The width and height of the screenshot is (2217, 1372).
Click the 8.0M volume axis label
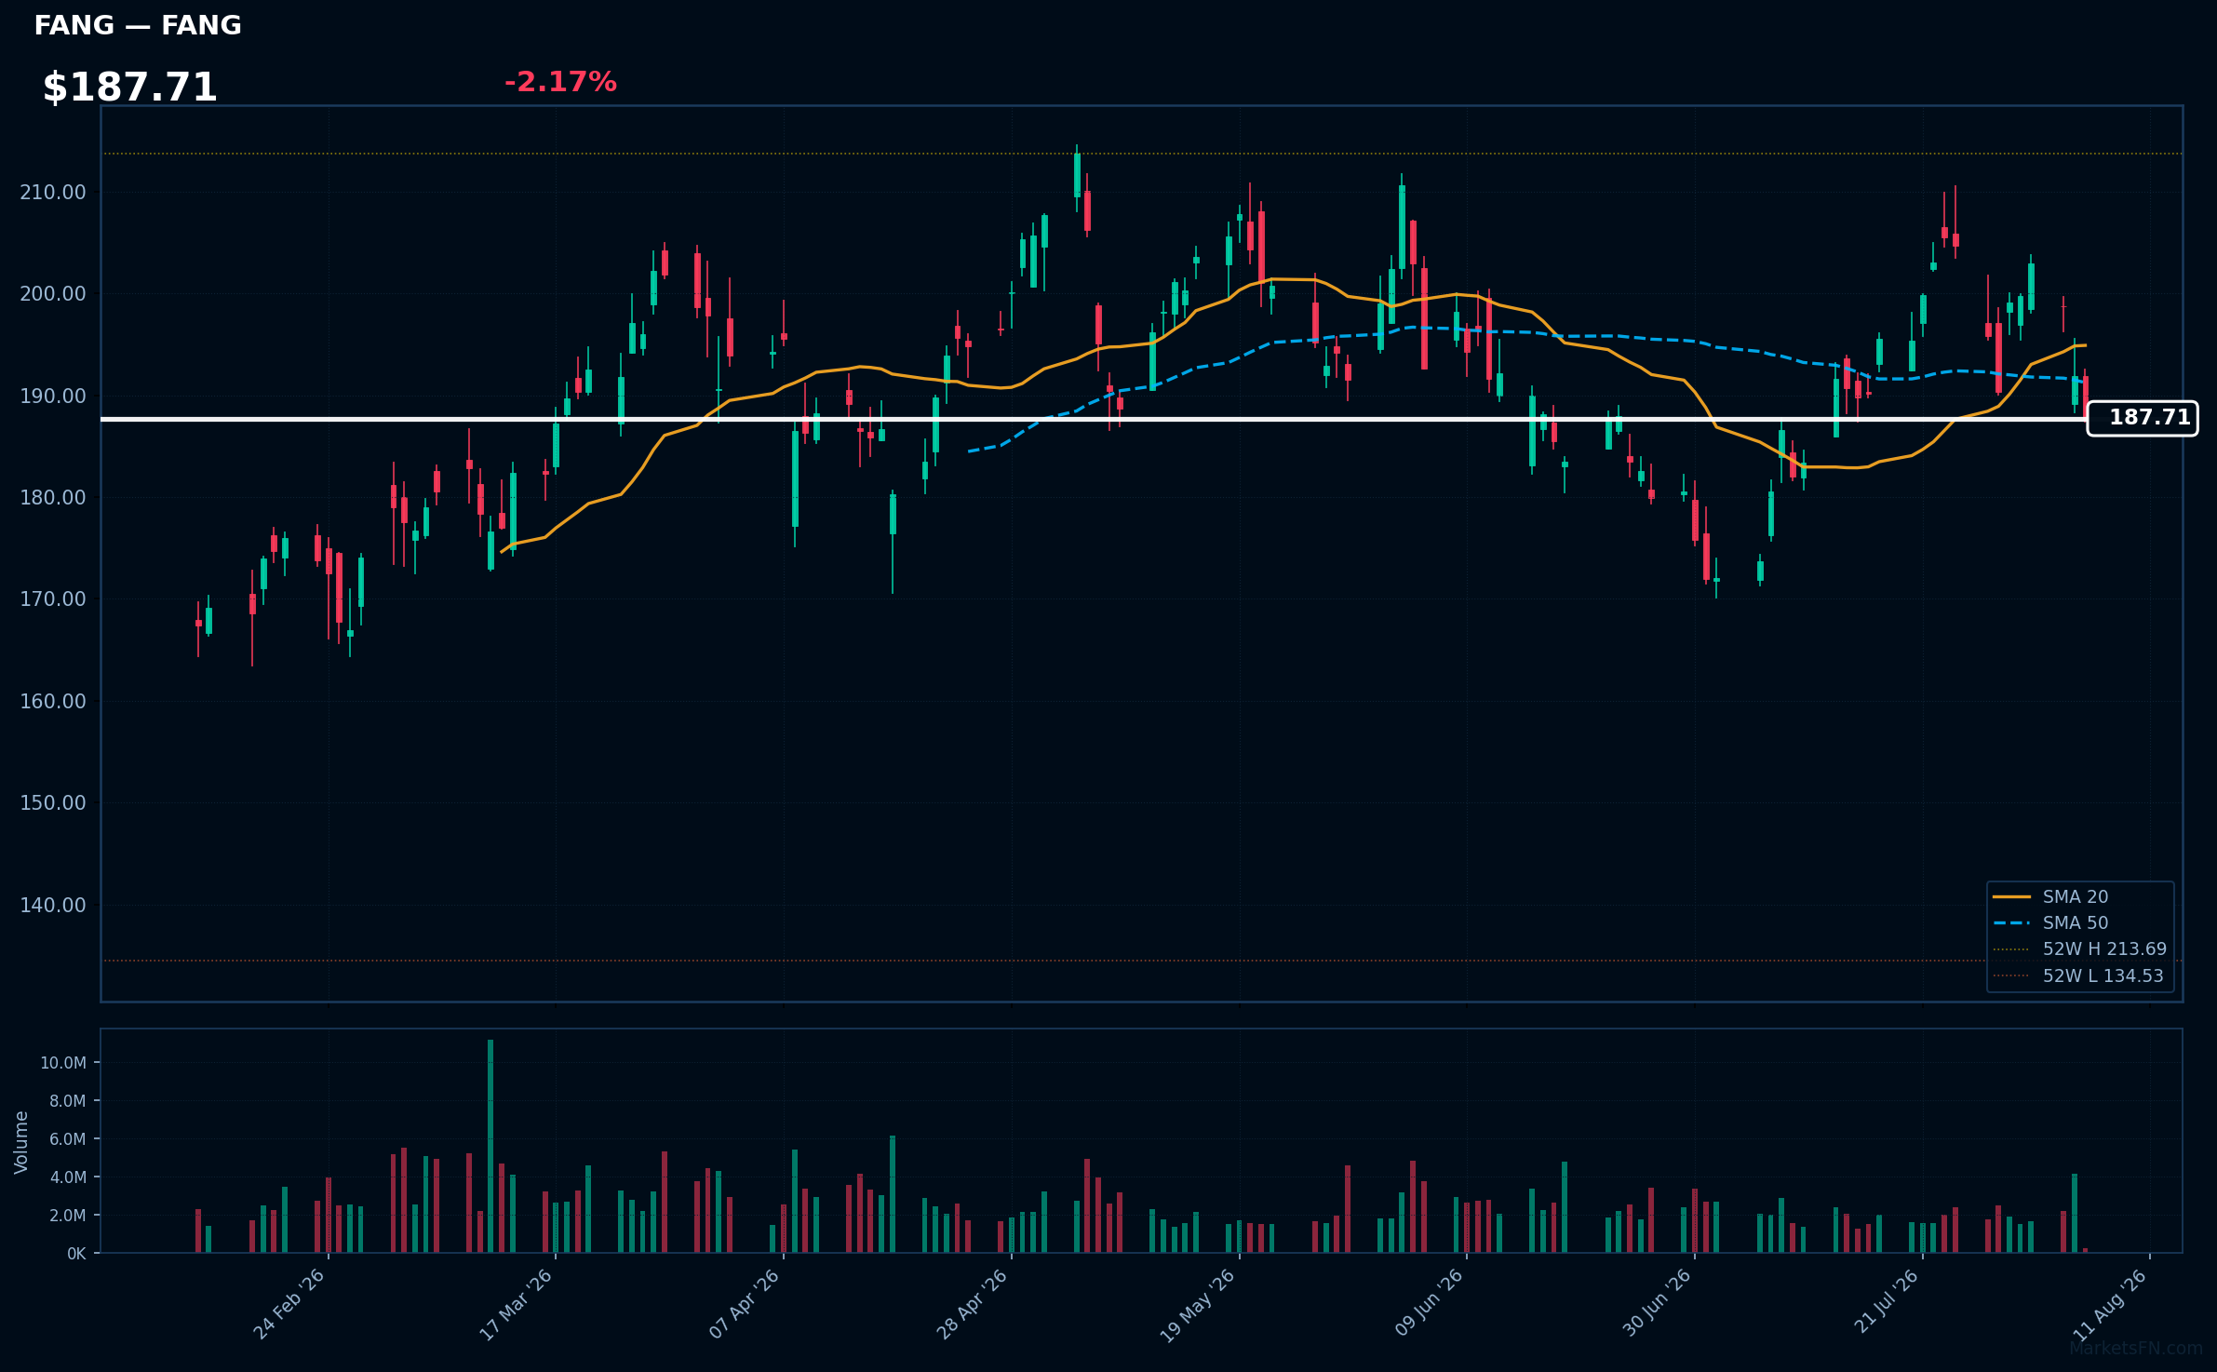(67, 1101)
